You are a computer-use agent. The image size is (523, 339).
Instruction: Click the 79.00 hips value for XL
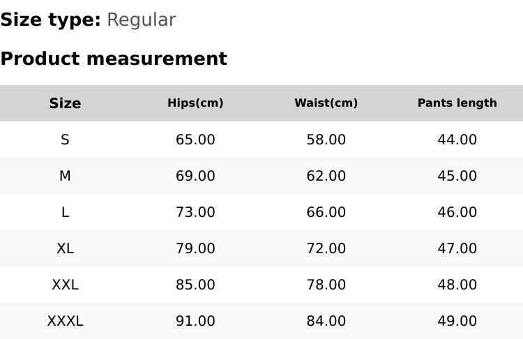pos(195,248)
